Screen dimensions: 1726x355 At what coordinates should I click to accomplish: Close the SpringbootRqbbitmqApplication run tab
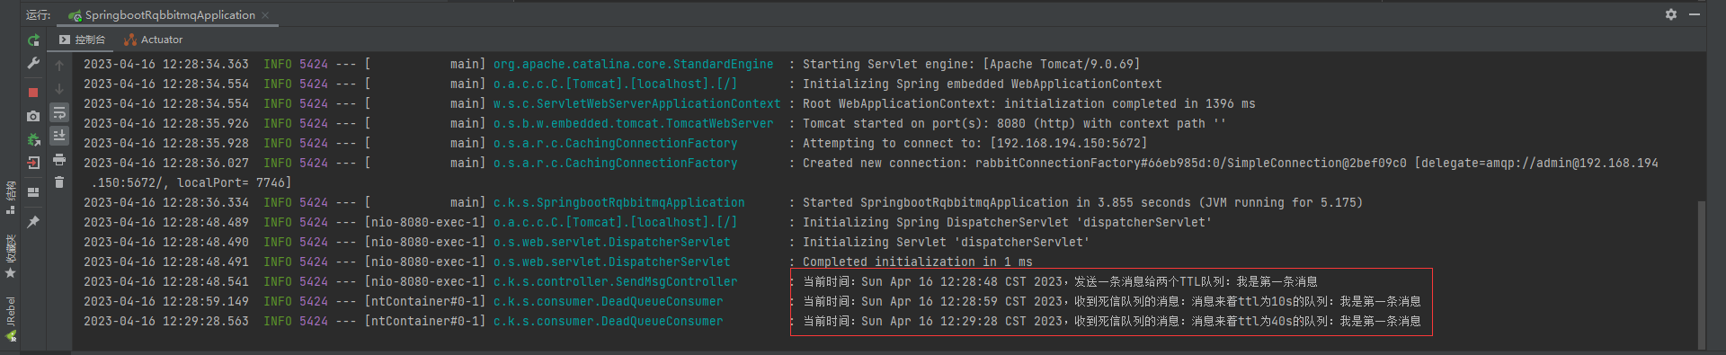coord(265,15)
